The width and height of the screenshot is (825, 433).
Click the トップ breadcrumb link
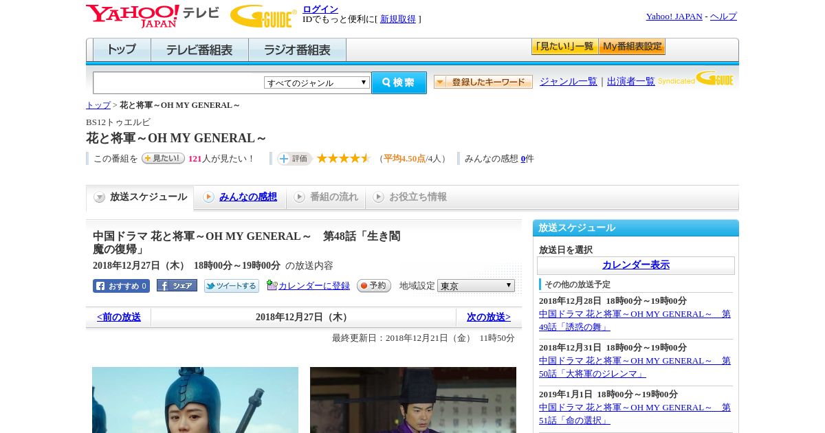[98, 105]
